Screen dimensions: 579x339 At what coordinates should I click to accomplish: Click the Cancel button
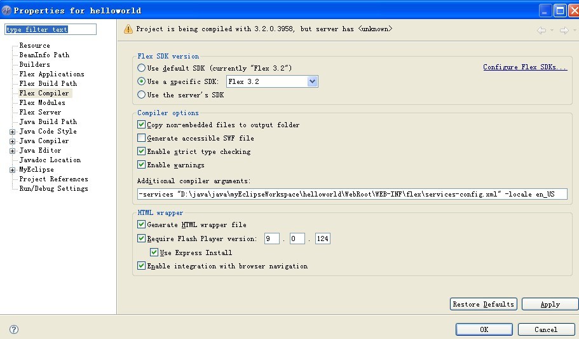click(546, 329)
